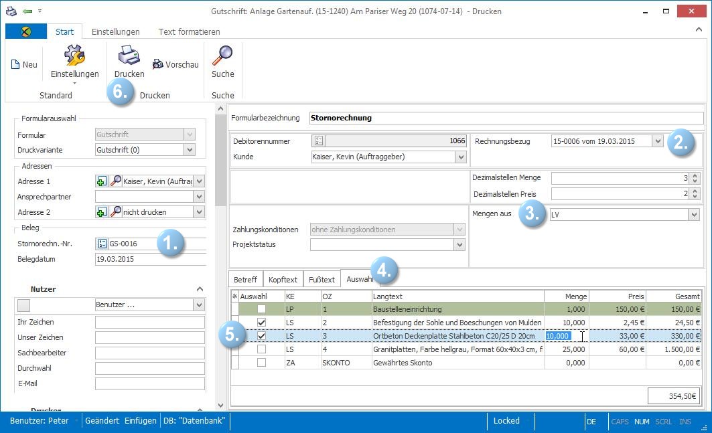Click the Ihr Zeichen input field
Viewport: 712px width, 433px height.
pyautogui.click(x=150, y=323)
